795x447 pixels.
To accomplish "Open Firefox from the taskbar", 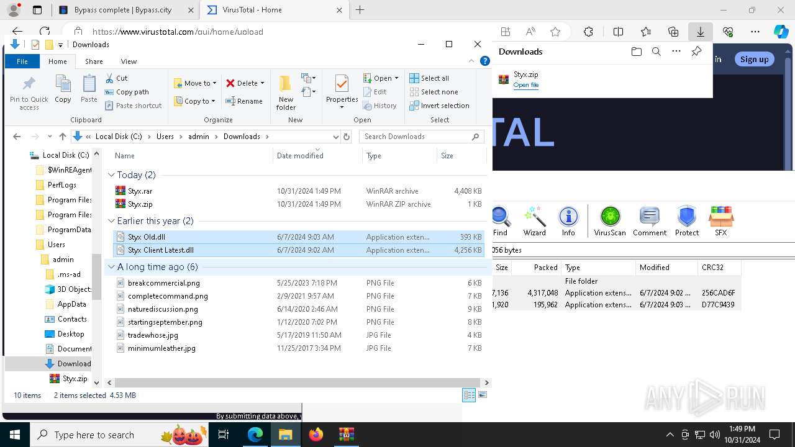I will (316, 435).
